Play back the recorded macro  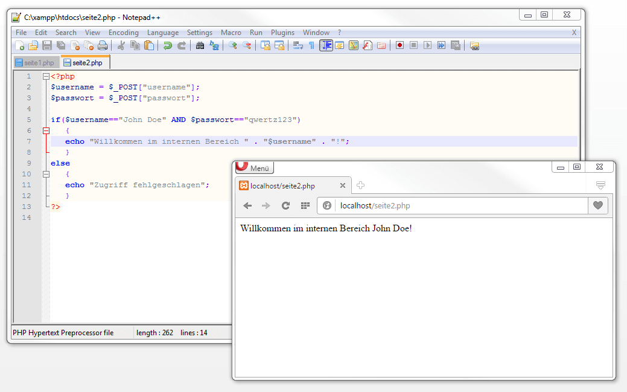click(427, 45)
